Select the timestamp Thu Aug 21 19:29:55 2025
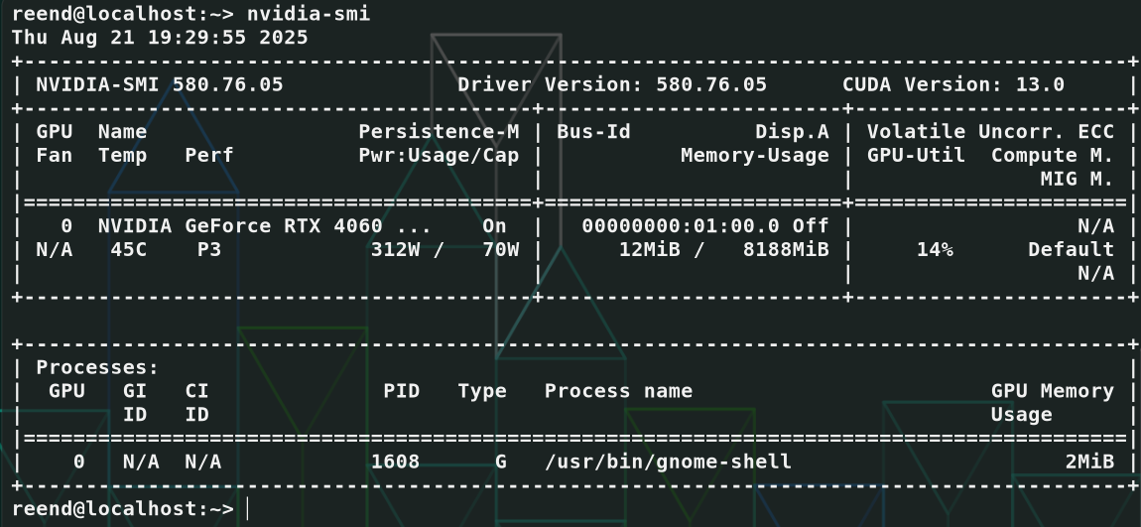 pos(160,37)
